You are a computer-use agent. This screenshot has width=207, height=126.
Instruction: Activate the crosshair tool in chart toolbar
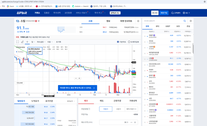(x=27, y=42)
